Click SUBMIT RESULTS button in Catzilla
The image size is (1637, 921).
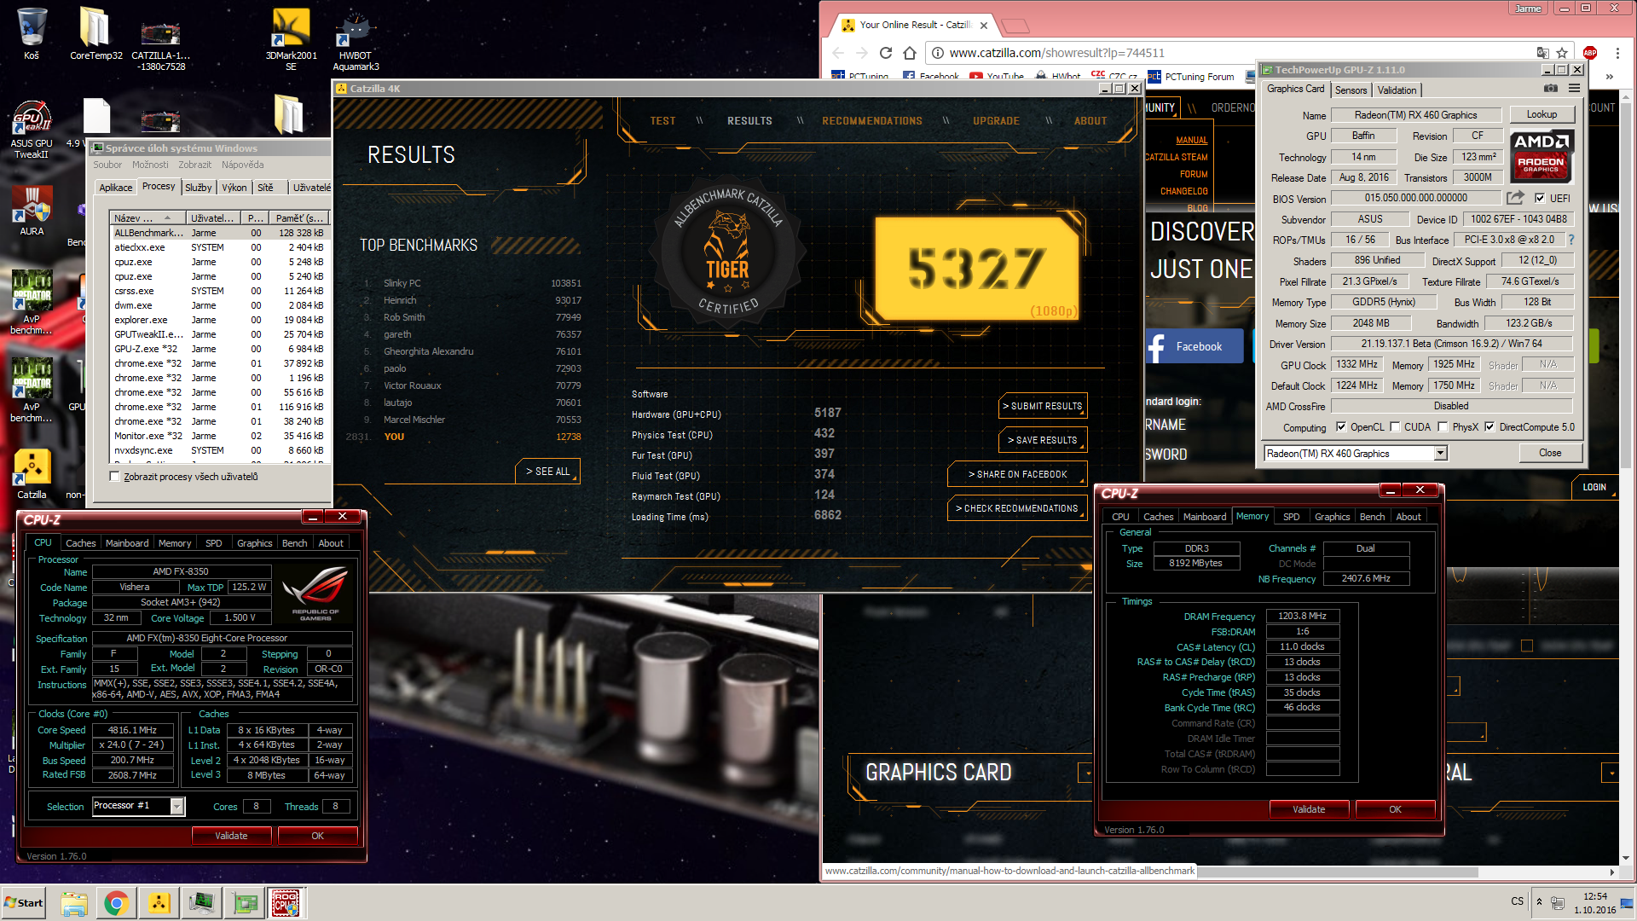click(x=1042, y=406)
